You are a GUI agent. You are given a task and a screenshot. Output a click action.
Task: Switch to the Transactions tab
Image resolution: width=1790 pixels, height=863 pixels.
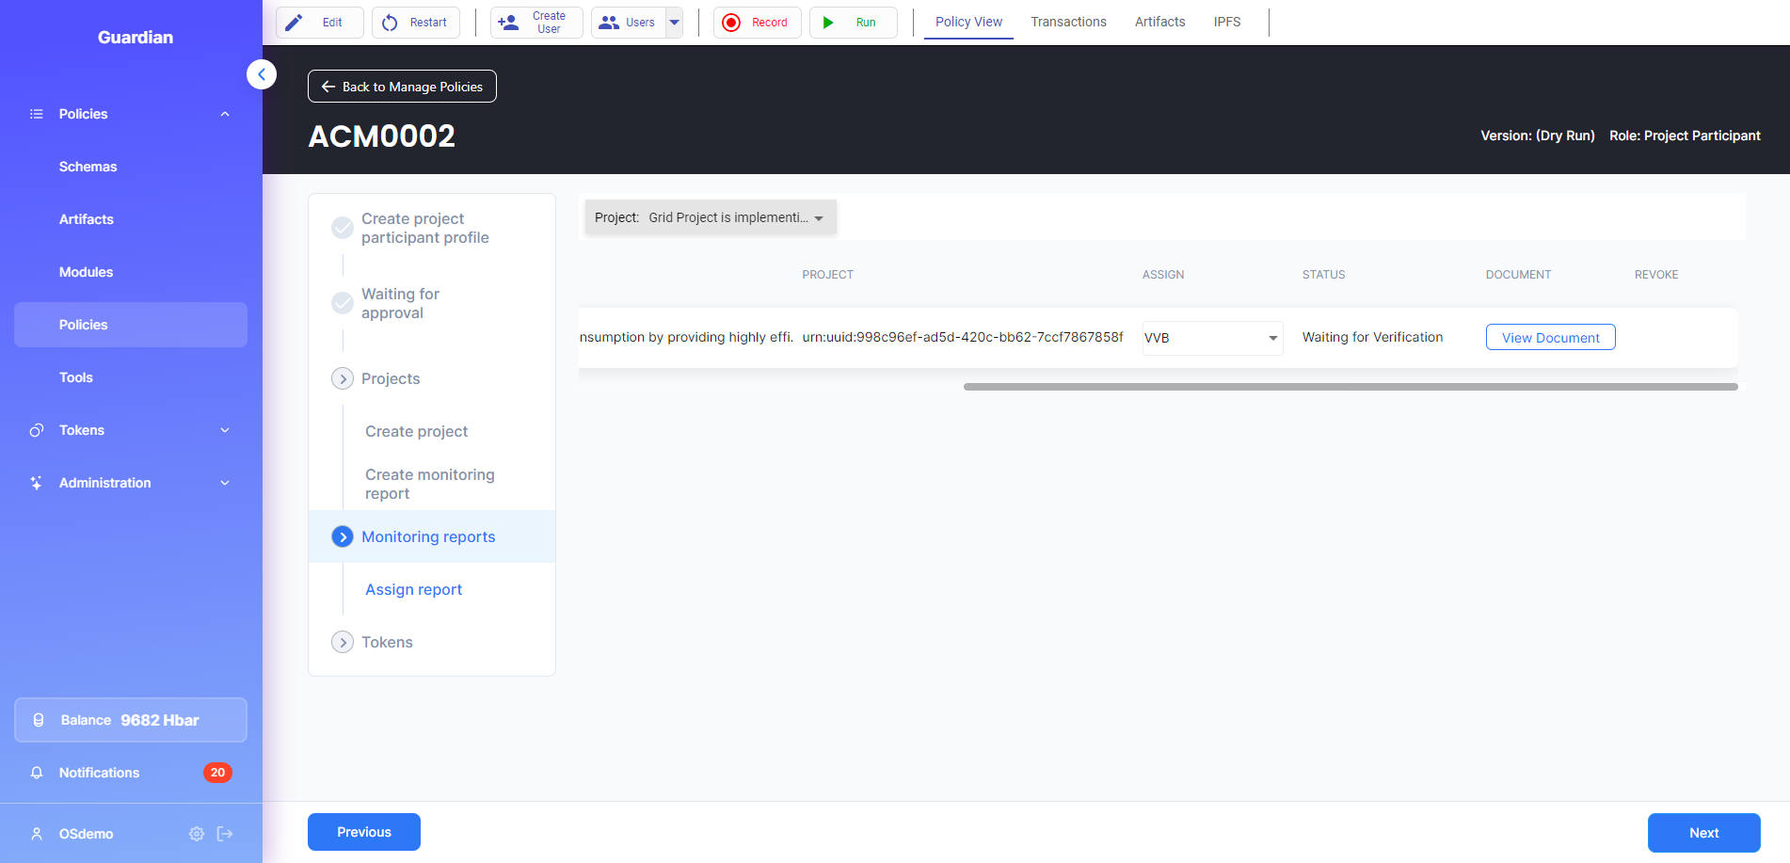[x=1068, y=22]
